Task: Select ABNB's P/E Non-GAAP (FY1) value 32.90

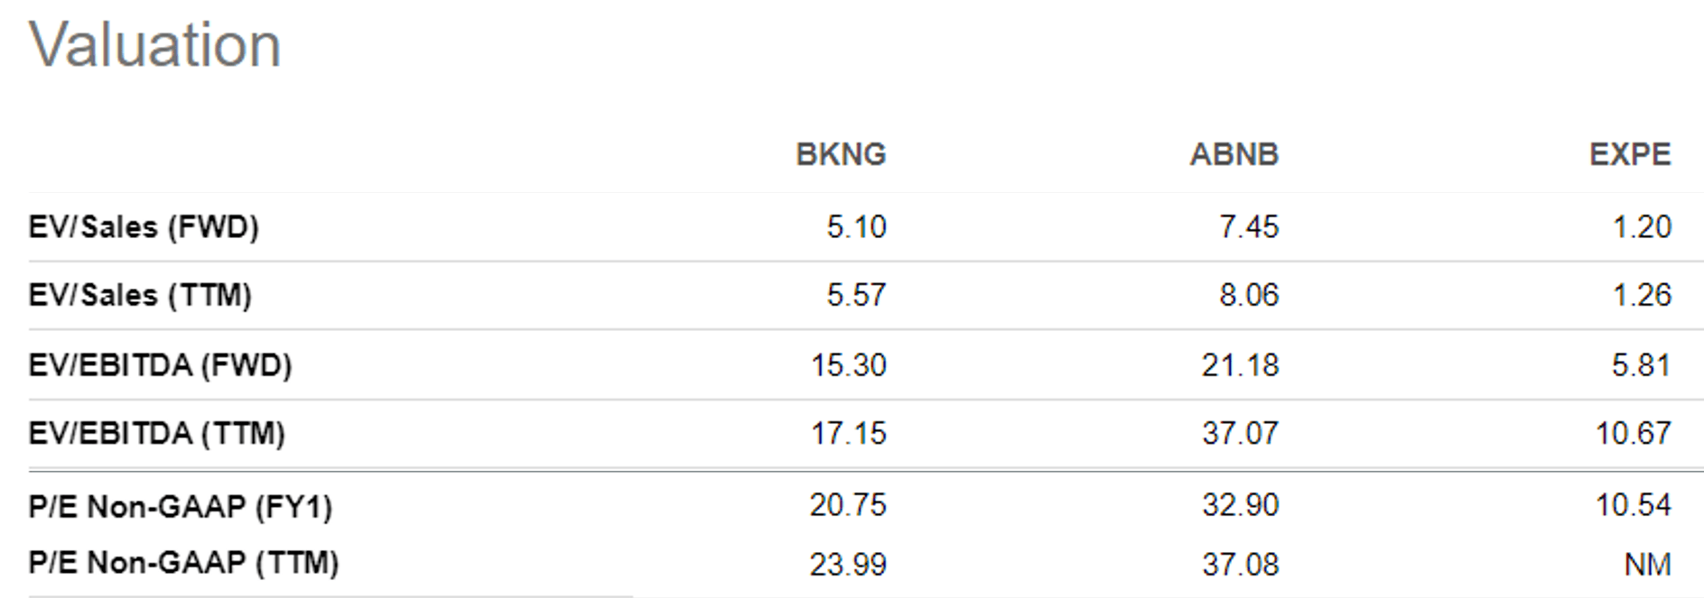Action: tap(1240, 505)
